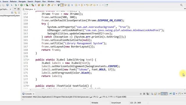Open the Open Console dropdown arrow
This screenshot has height=105, width=186.
pyautogui.click(x=182, y=94)
